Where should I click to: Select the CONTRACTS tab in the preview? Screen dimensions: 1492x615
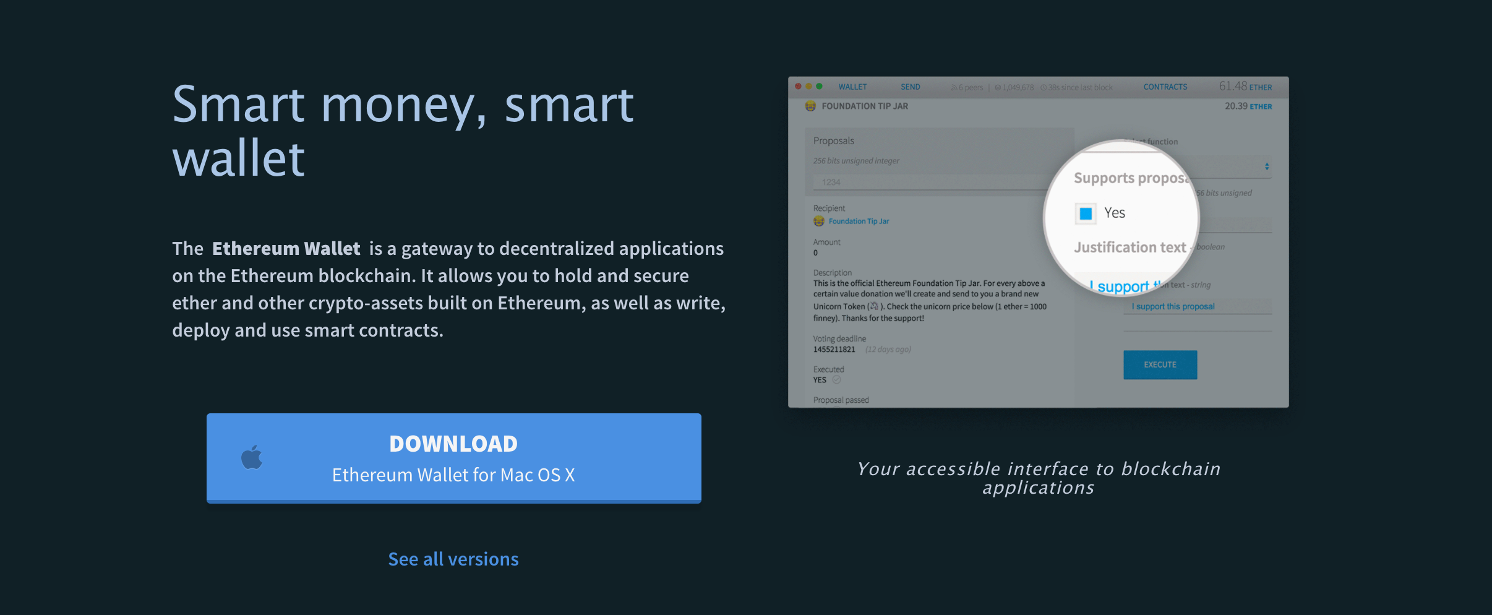[x=1165, y=87]
